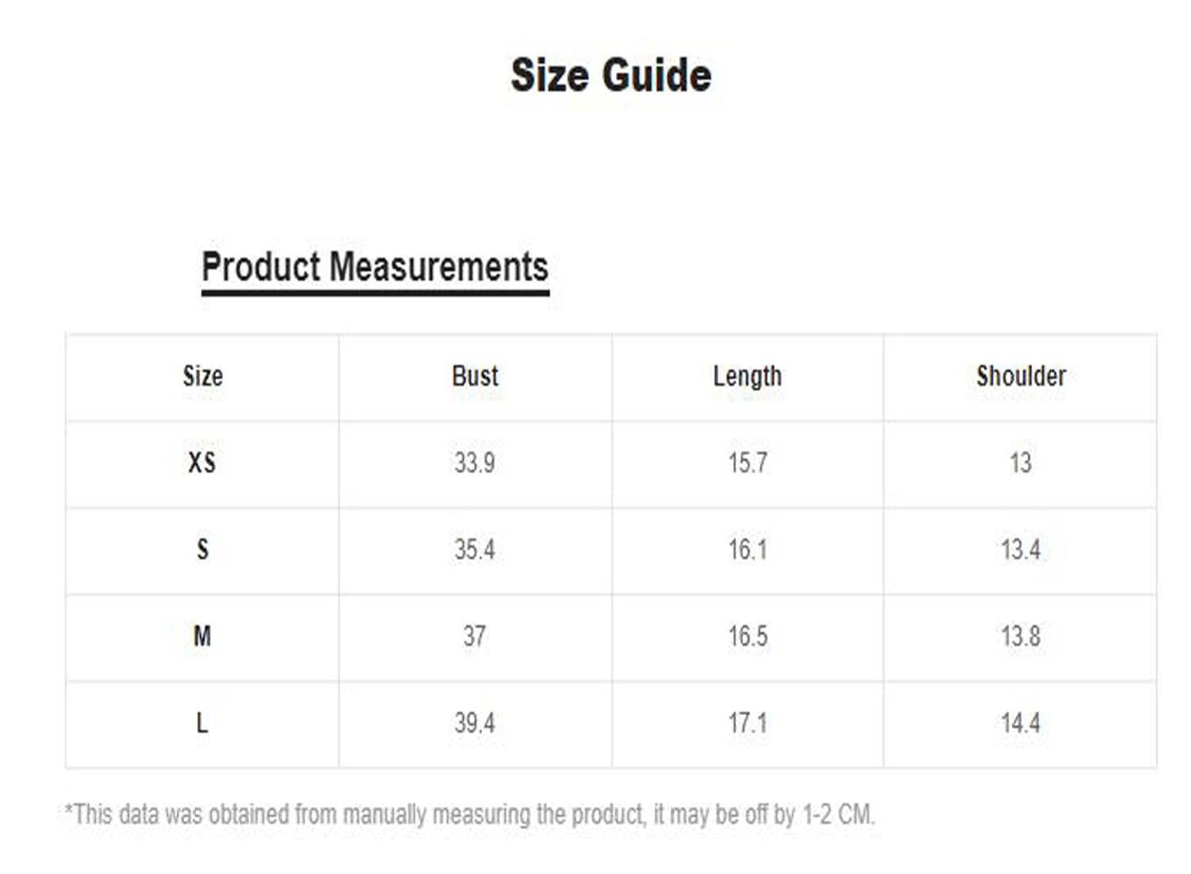1191x874 pixels.
Task: Click the M bust value 37
Action: (475, 636)
